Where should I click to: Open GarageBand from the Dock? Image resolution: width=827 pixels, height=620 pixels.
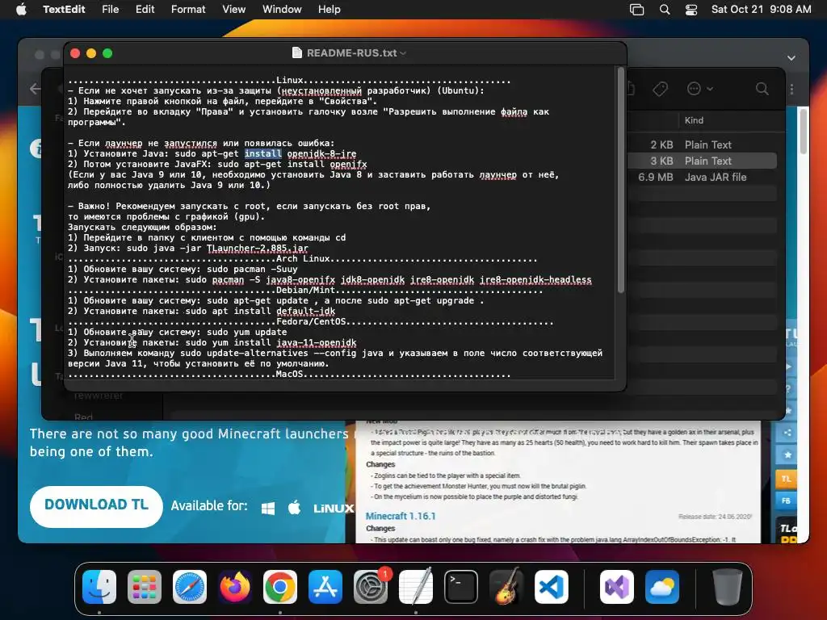tap(506, 587)
